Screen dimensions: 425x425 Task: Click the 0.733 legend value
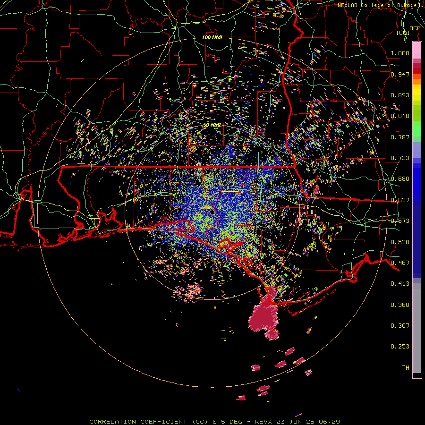pyautogui.click(x=400, y=158)
